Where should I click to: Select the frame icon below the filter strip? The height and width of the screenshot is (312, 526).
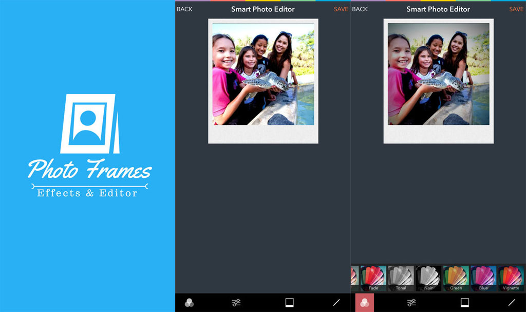pos(465,302)
